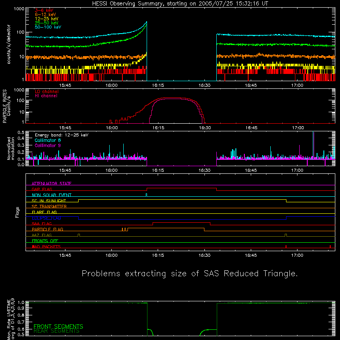Click the FRONT SEGMENTS legend label
This screenshot has height=340, width=340.
[58, 326]
